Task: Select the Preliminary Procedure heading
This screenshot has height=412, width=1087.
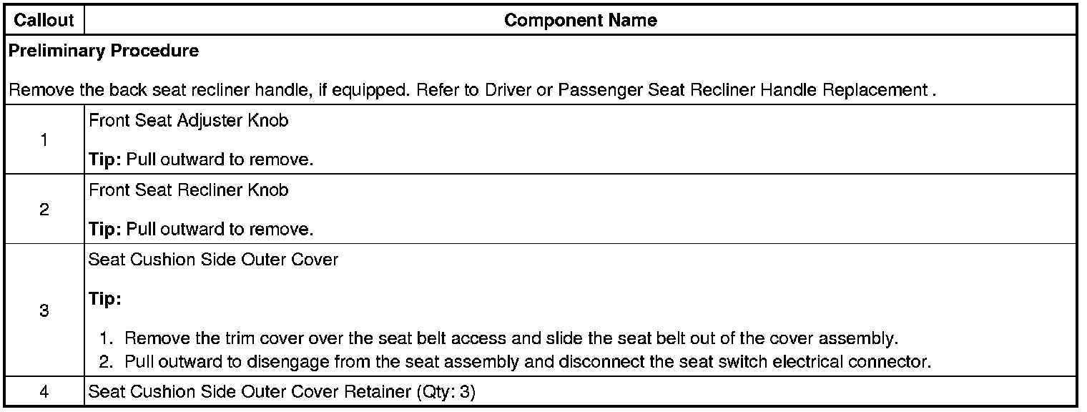Action: tap(104, 51)
